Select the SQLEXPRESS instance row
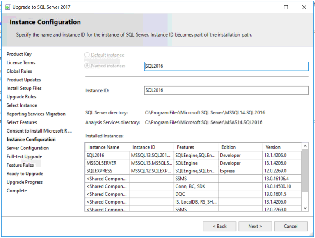The width and height of the screenshot is (315, 238). 100,171
